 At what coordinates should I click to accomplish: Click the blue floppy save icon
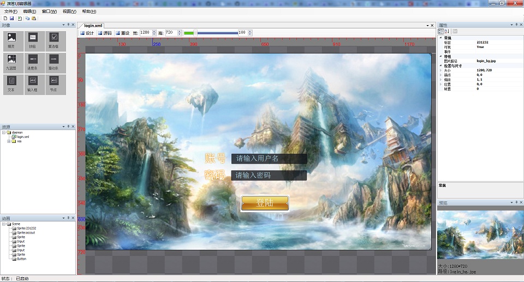pyautogui.click(x=11, y=19)
